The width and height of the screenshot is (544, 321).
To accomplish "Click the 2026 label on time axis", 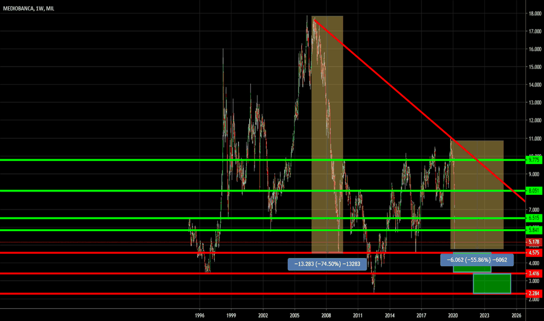I will 516,315.
